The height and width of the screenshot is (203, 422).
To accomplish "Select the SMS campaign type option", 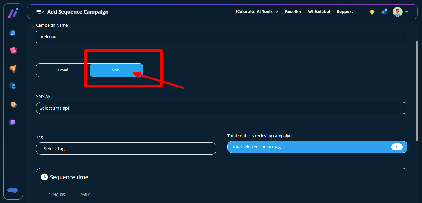I will click(x=116, y=70).
